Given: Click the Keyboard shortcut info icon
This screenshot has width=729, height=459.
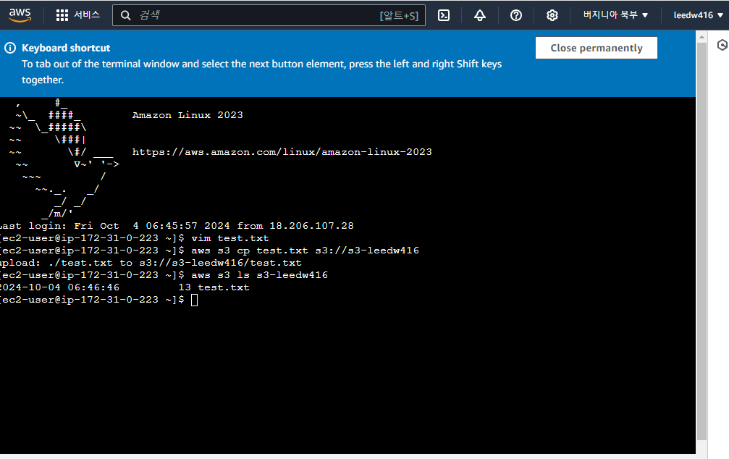Looking at the screenshot, I should point(10,48).
